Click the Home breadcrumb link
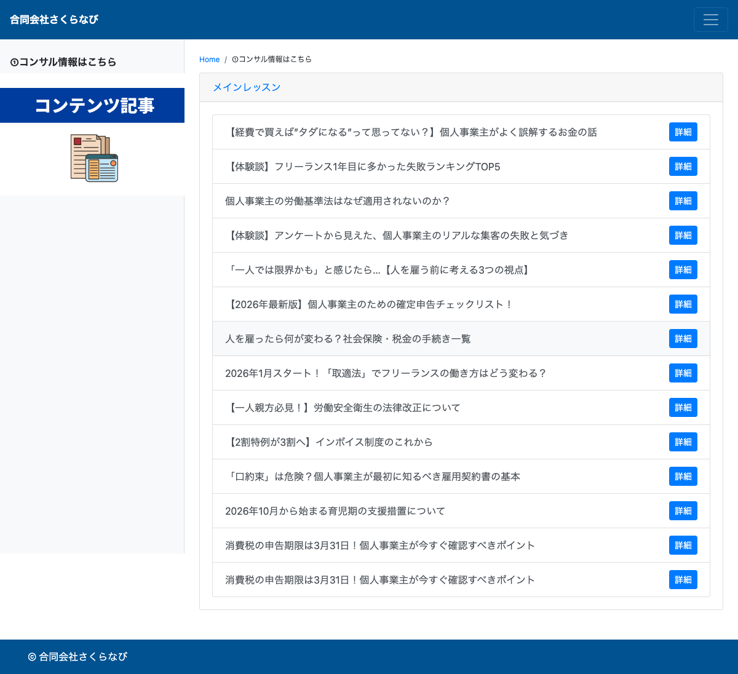The image size is (738, 674). coord(209,59)
